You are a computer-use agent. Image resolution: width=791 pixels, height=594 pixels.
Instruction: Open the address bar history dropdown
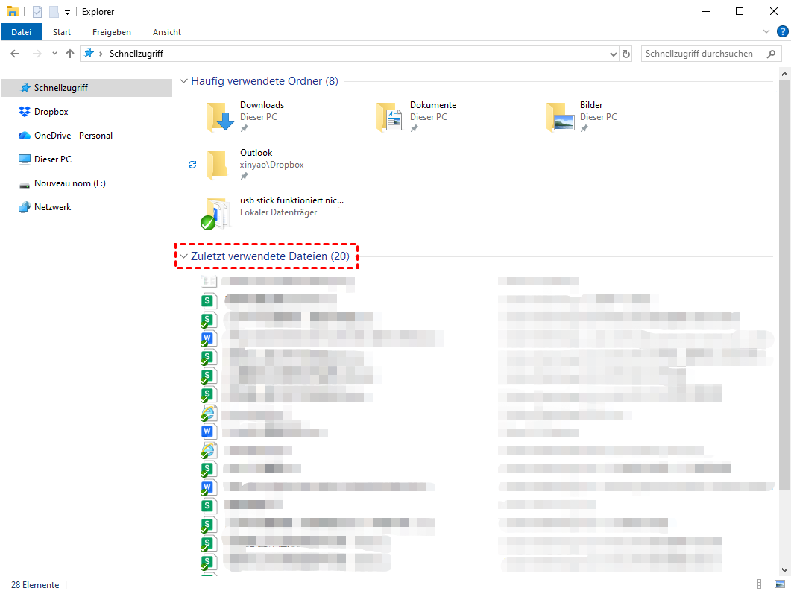[613, 54]
